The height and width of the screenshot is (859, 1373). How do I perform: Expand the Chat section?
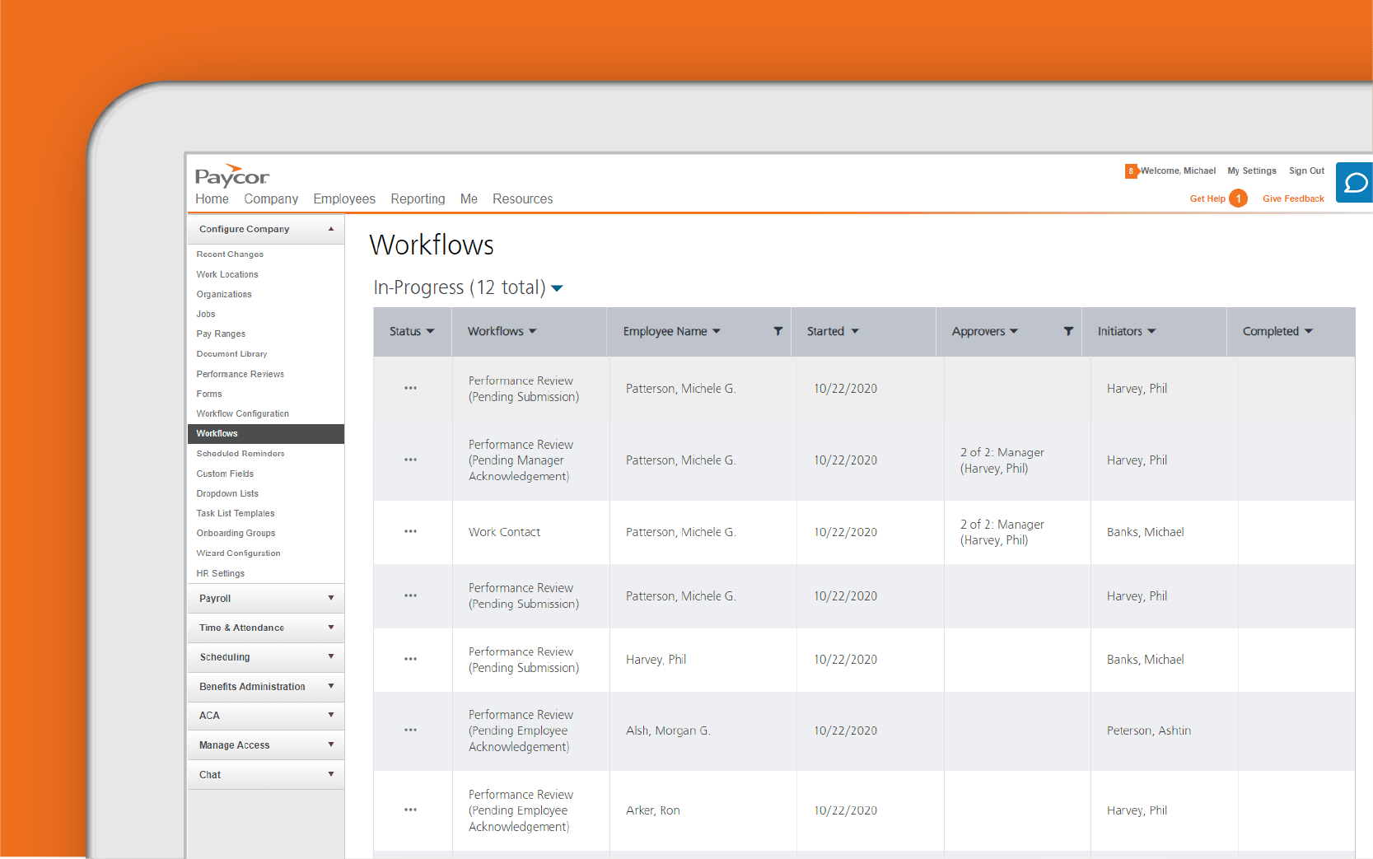pos(265,775)
